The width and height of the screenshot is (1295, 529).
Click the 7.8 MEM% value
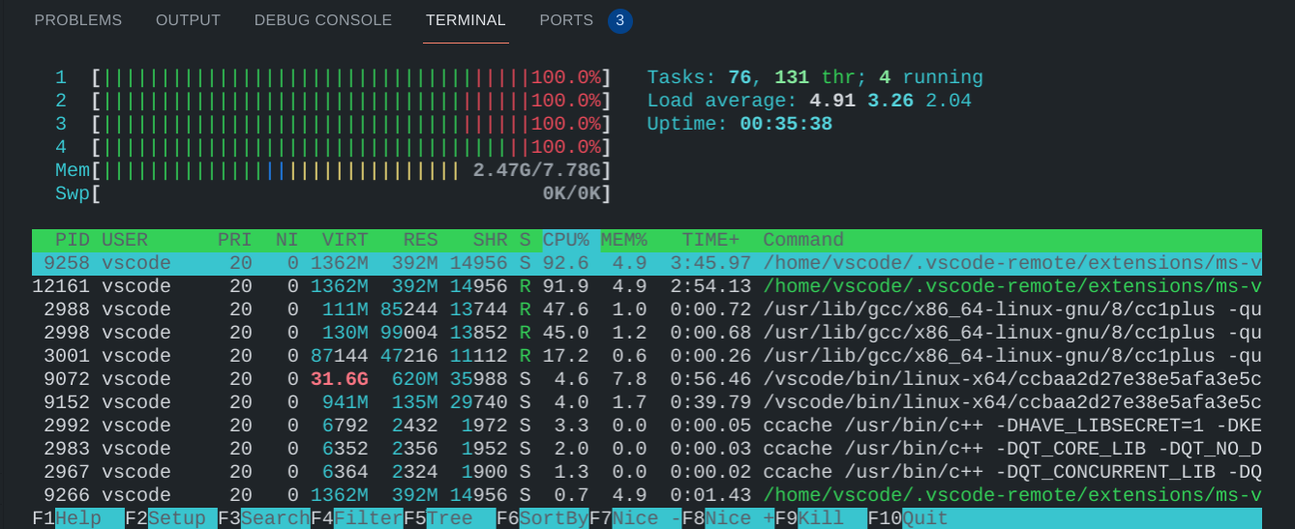[630, 379]
